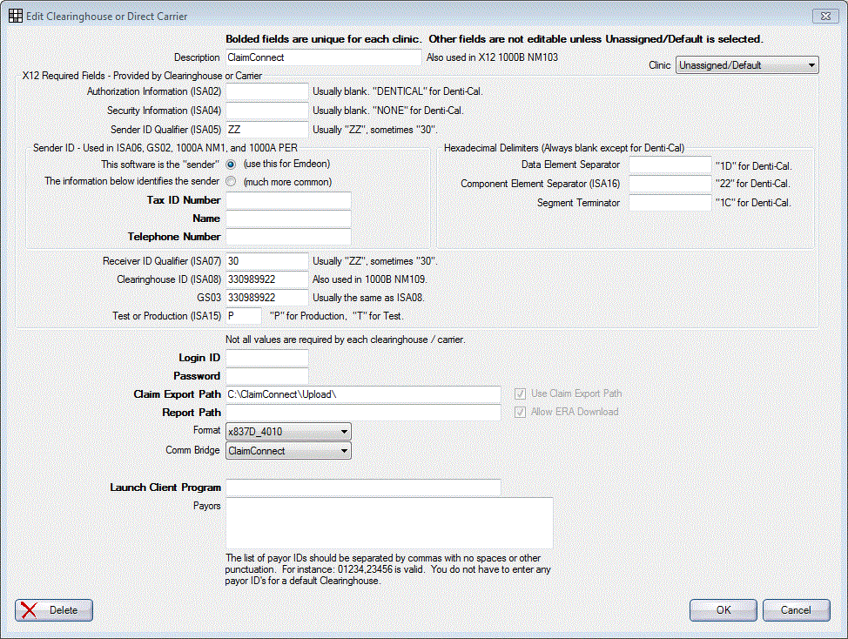
Task: Click the Telephone Number field
Action: 288,237
